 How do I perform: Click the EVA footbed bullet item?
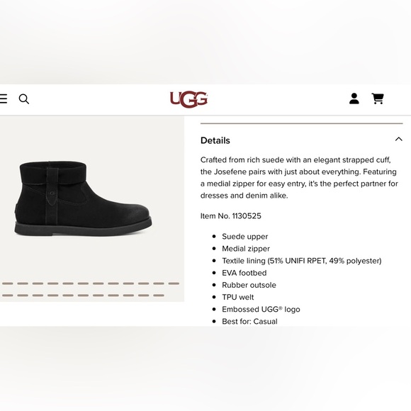point(244,273)
